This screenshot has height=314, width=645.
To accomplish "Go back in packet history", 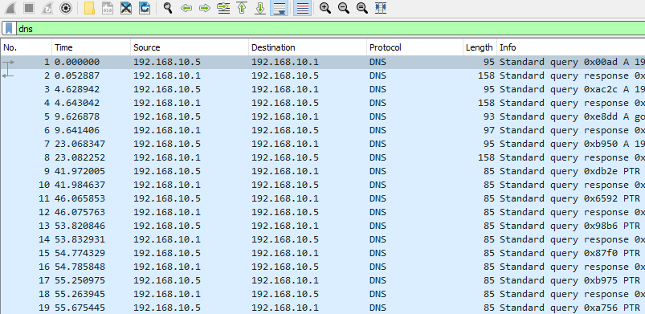I will click(186, 8).
